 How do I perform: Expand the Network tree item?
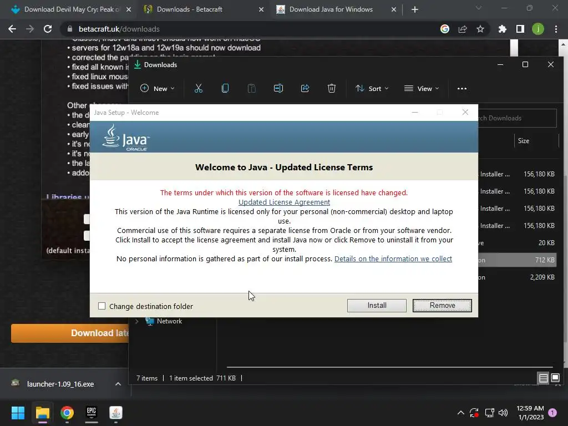point(136,321)
